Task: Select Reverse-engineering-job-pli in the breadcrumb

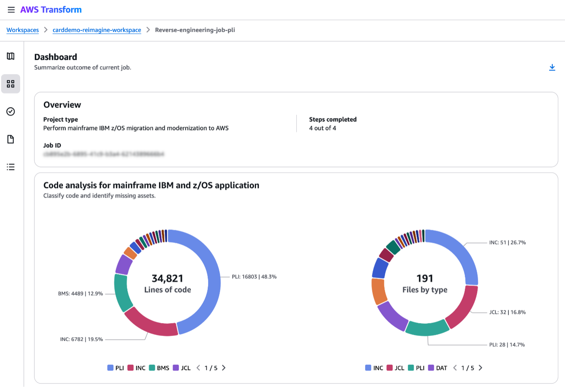Action: pyautogui.click(x=195, y=30)
